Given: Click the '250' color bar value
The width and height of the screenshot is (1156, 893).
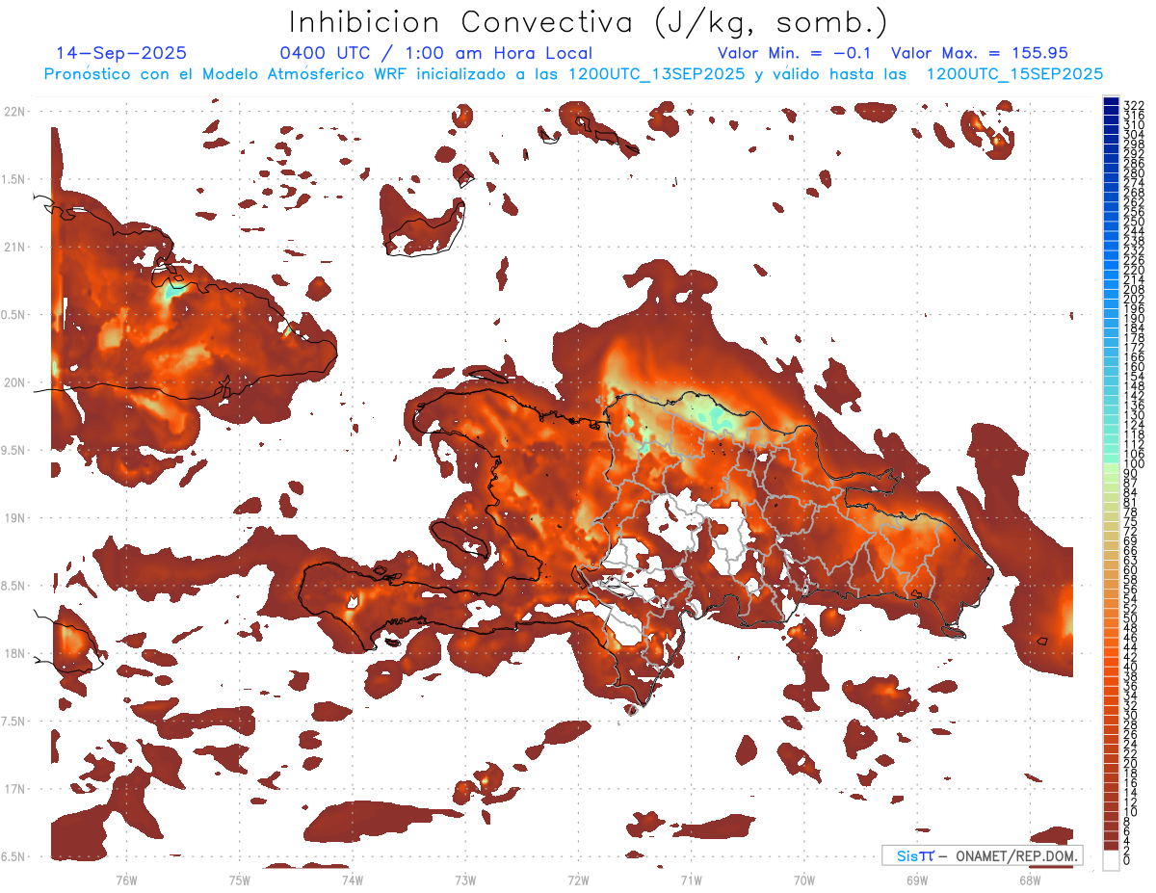Looking at the screenshot, I should pos(1134,222).
